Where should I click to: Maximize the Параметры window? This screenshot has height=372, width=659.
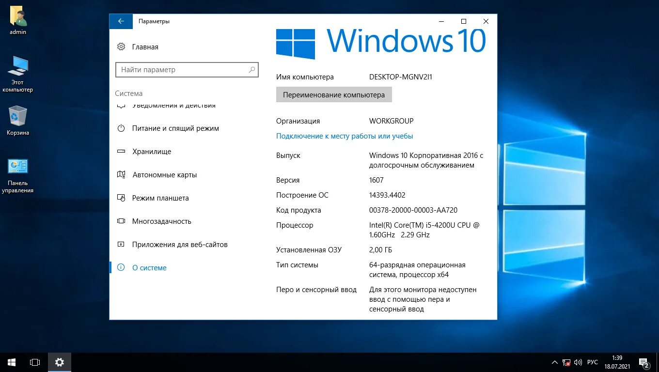464,21
